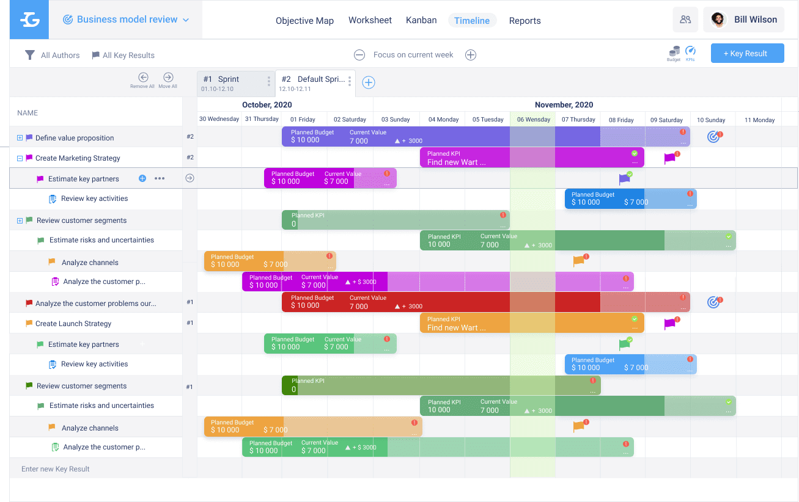
Task: Switch to the Kanban view
Action: point(421,20)
